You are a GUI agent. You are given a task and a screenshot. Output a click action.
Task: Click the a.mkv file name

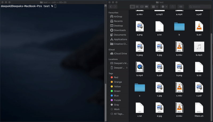point(140,14)
